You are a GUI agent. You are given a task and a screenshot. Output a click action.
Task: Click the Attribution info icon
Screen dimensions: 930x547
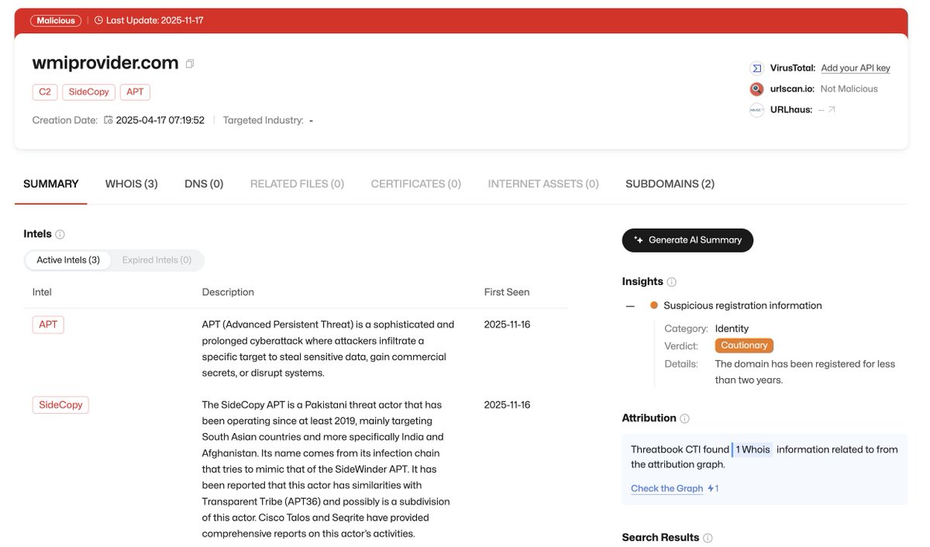684,418
